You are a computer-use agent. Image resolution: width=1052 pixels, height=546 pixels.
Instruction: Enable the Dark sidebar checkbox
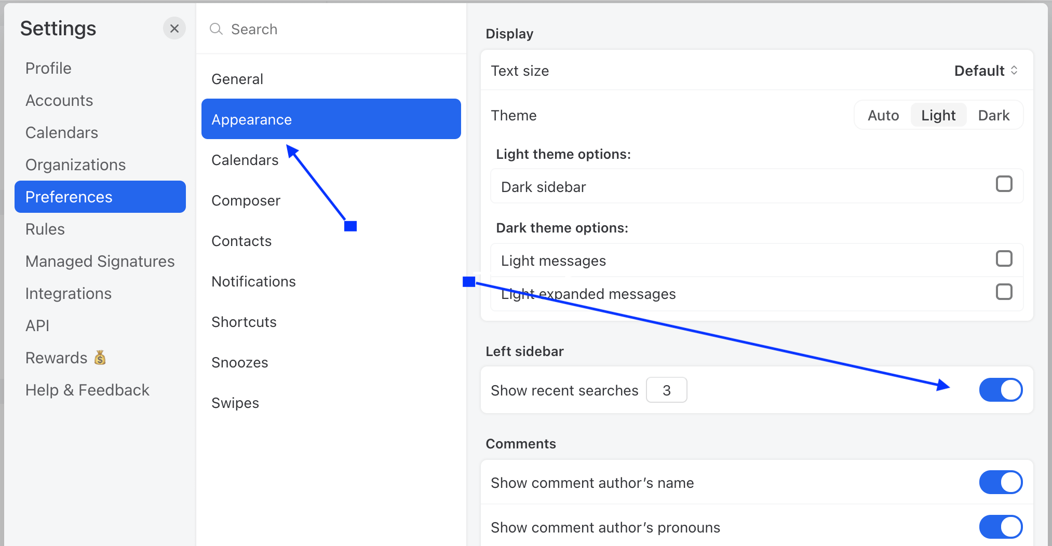click(x=1004, y=184)
